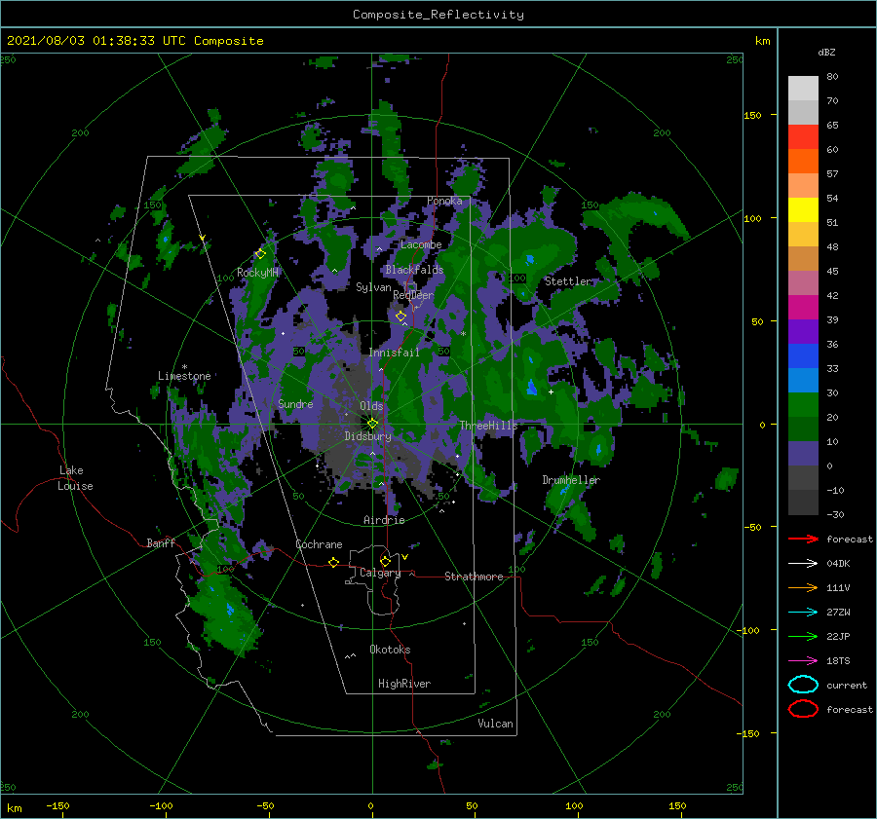Pick the purple 39-36 dBZ swatch
Screen dimensions: 877x819
point(803,332)
